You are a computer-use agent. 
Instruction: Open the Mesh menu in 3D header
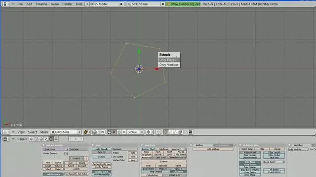point(44,132)
